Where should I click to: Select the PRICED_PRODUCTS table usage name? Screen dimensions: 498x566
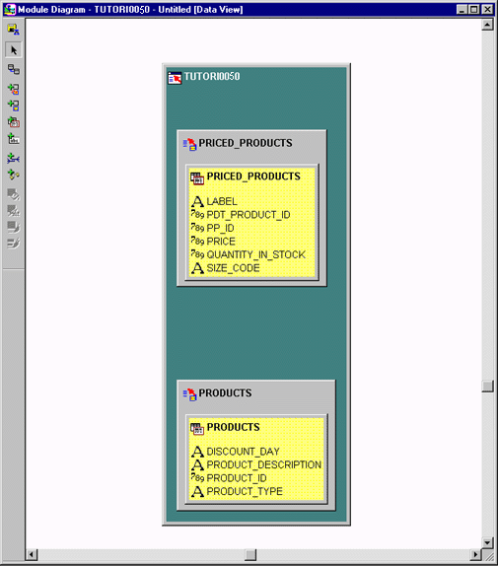coord(253,177)
